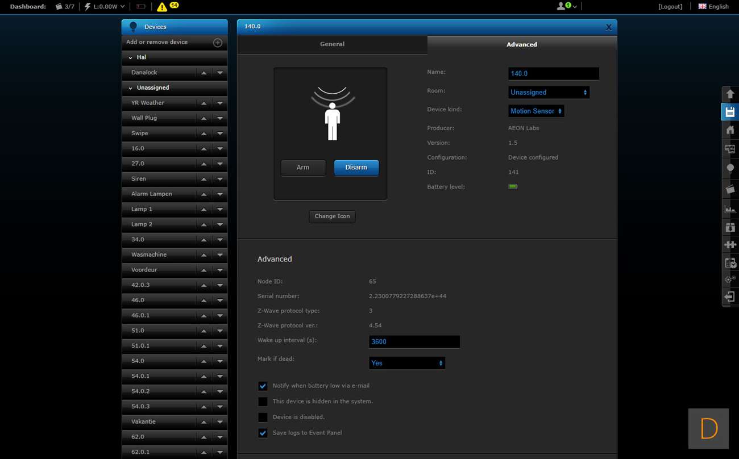Open the Device kind Motion Sensor dropdown

pos(536,111)
